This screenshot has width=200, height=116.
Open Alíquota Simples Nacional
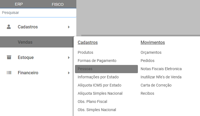[x=100, y=93]
